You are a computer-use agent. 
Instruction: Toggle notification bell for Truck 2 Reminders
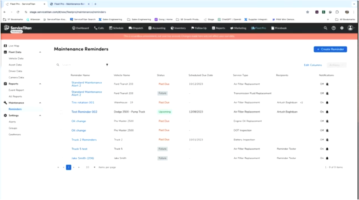(327, 140)
